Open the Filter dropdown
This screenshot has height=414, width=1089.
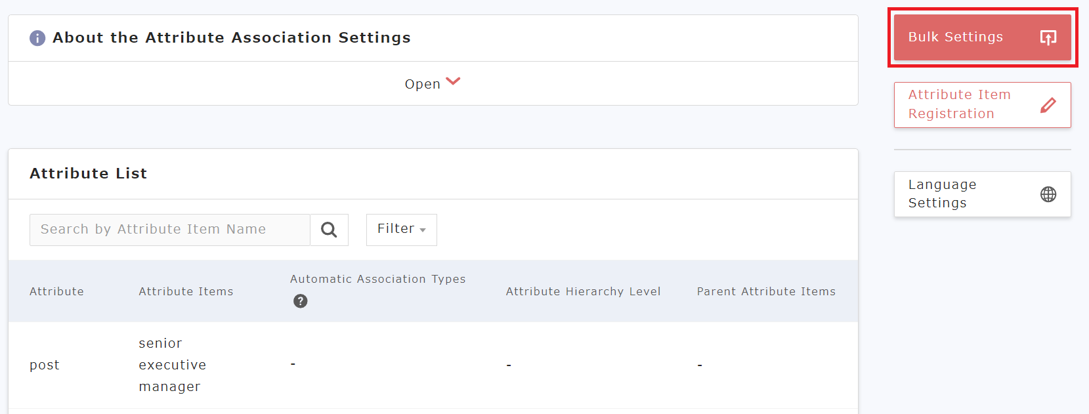[x=401, y=230]
